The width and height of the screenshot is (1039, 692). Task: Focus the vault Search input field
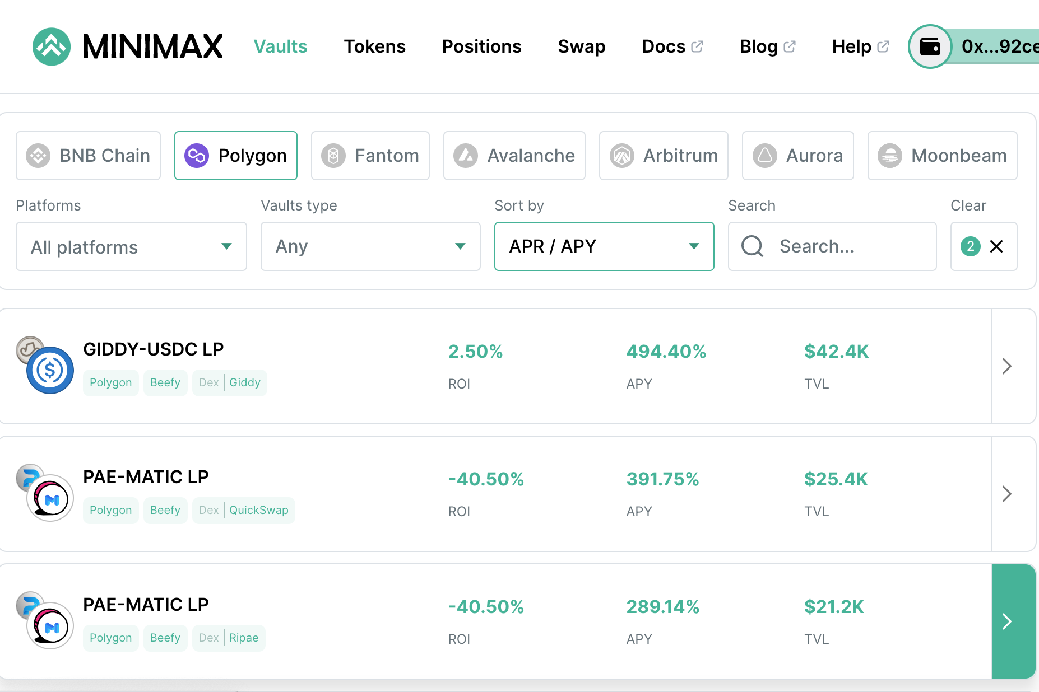point(832,246)
